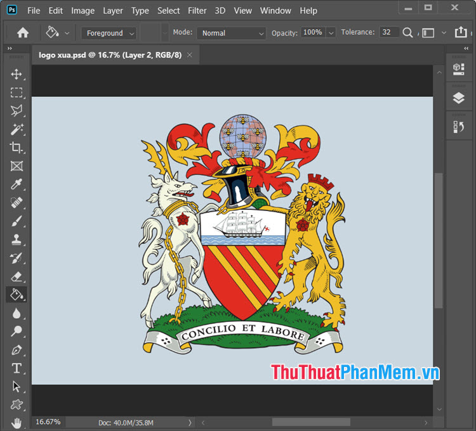Open the View menu

(x=242, y=11)
